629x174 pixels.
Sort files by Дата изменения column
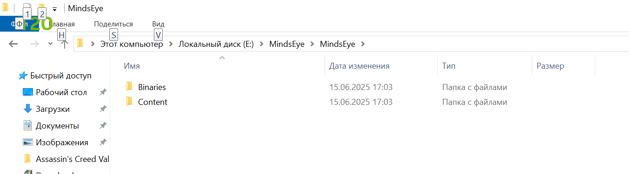pos(381,66)
